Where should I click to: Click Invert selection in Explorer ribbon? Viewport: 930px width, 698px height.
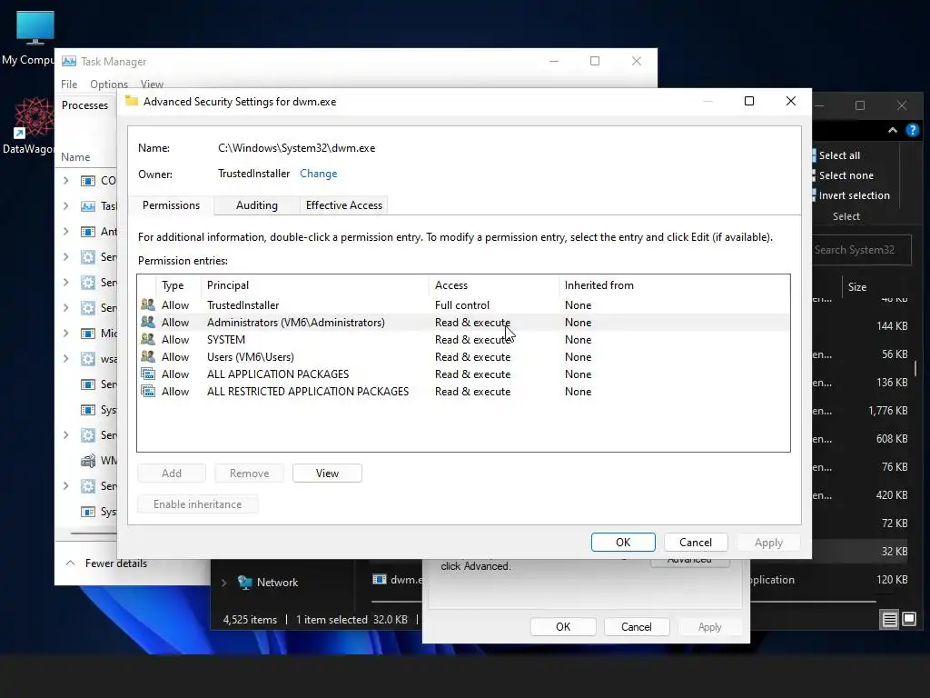click(854, 195)
